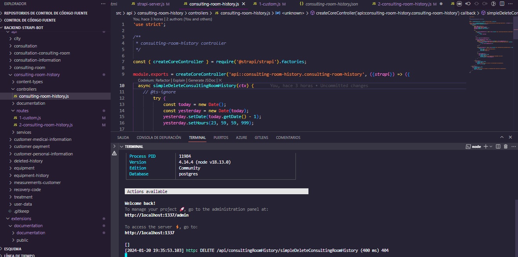Open the strapi-server.js editor tab
This screenshot has height=257, width=518.
click(150, 4)
